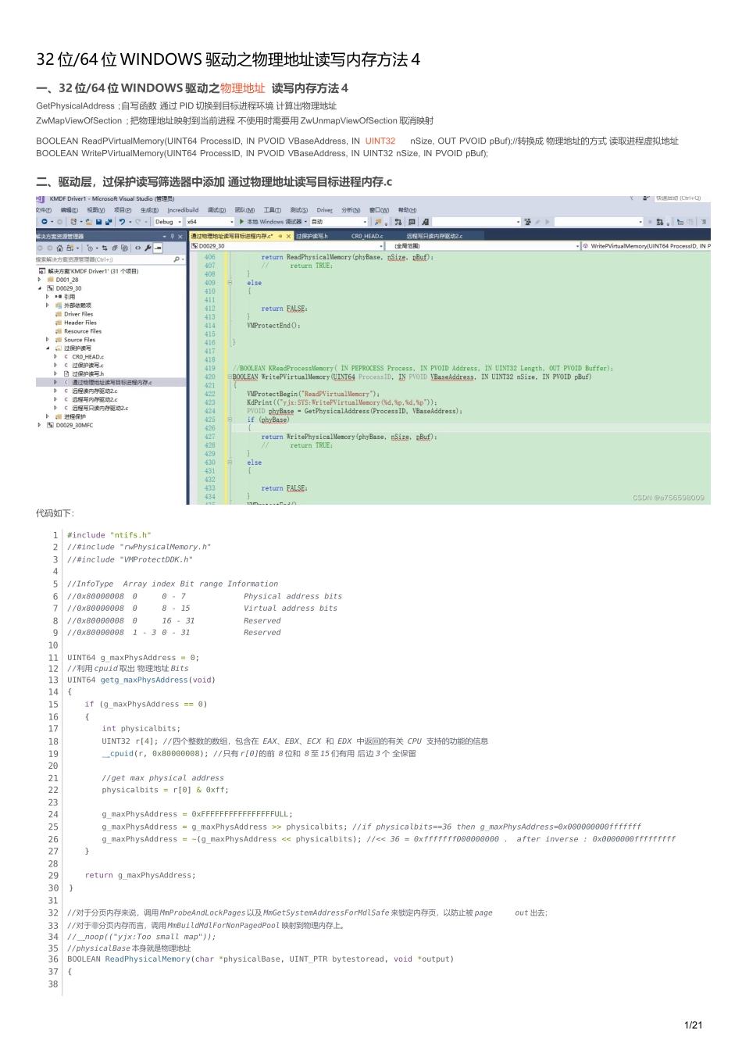Close the active editor tab

(288, 236)
